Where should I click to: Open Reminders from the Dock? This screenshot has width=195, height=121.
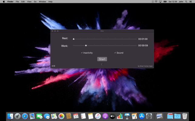pyautogui.click(x=83, y=116)
